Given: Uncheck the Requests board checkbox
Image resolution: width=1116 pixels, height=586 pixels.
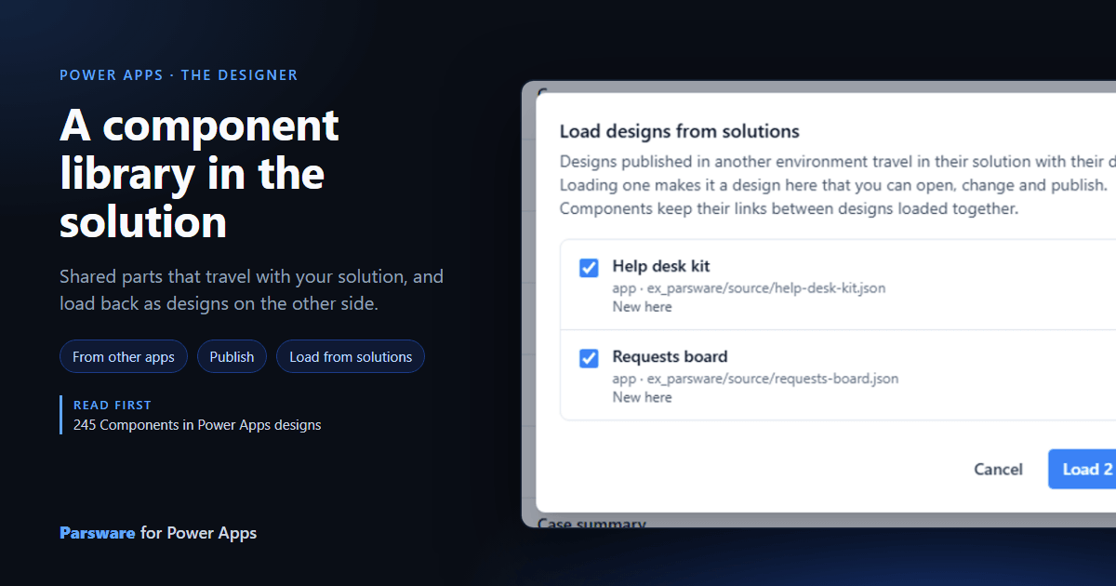Looking at the screenshot, I should click(589, 358).
